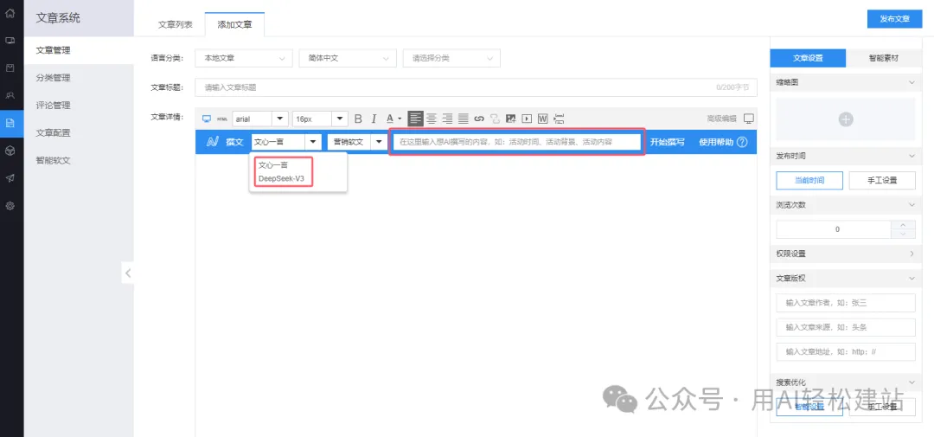Open the home icon in left rail
Viewport: 934px width, 437px height.
[10, 13]
